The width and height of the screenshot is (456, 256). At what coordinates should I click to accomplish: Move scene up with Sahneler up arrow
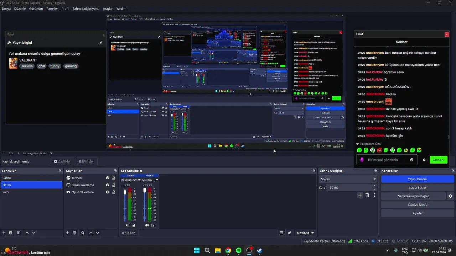pos(27,233)
